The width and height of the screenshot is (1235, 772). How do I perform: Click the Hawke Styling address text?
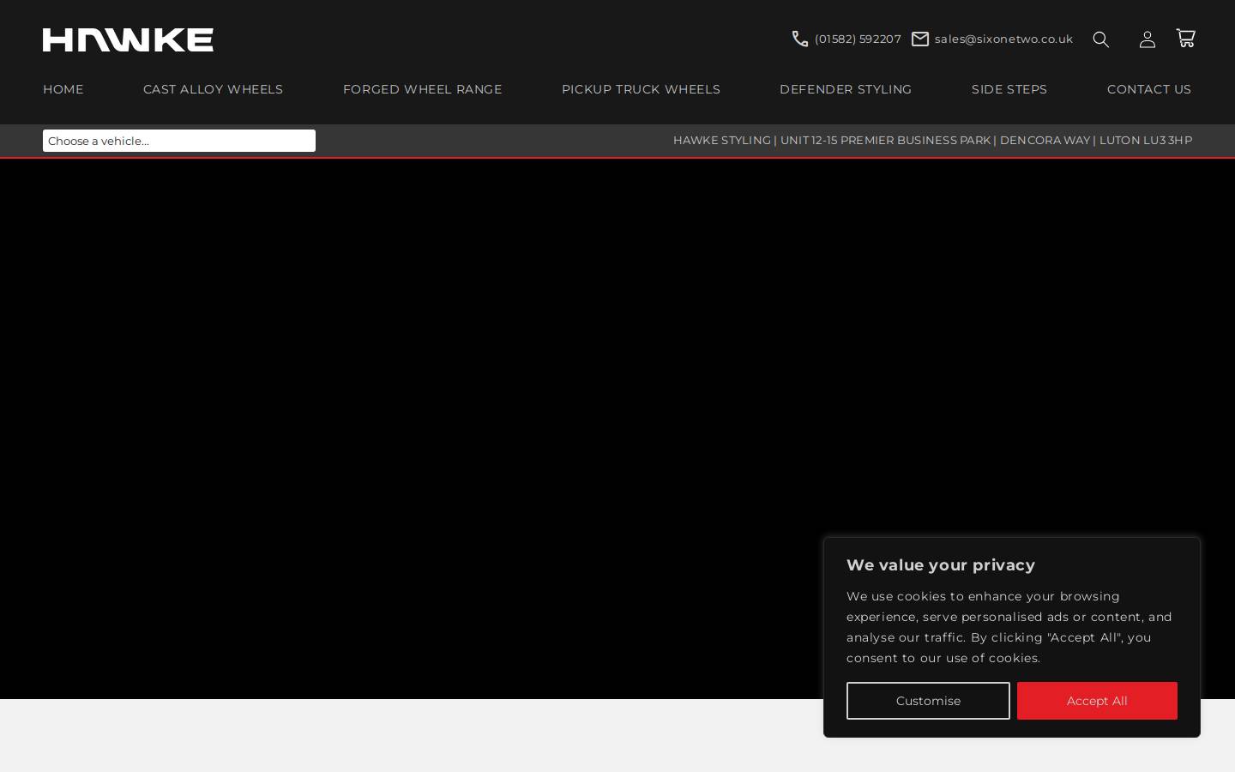click(932, 140)
